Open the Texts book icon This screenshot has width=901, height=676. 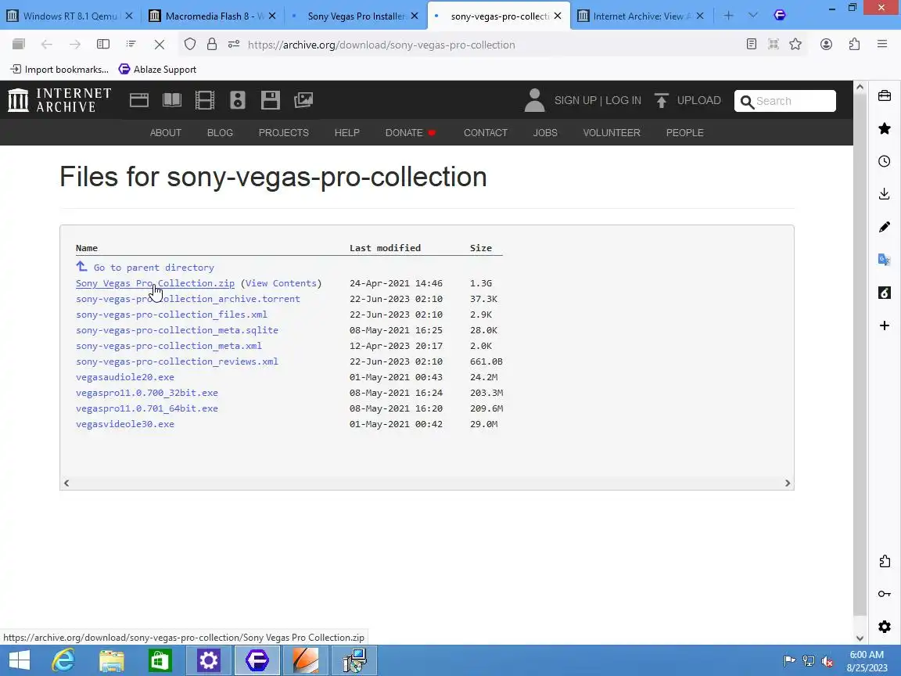click(172, 100)
